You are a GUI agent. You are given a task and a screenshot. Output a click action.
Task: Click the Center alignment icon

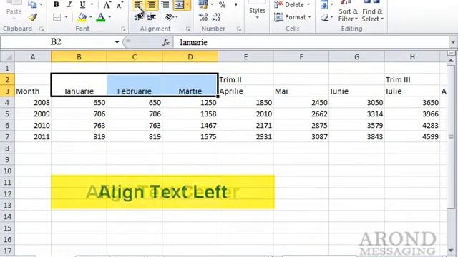point(152,4)
